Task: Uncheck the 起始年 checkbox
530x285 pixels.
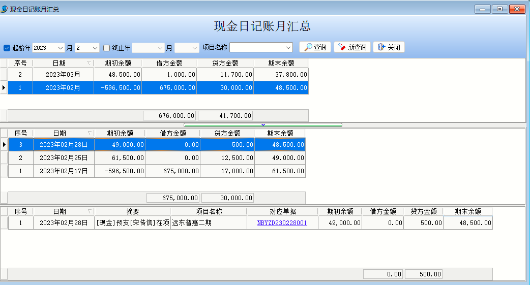Action: [7, 48]
